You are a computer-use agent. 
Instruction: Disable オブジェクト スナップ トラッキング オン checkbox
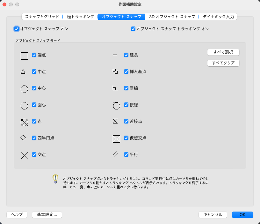pos(133,29)
